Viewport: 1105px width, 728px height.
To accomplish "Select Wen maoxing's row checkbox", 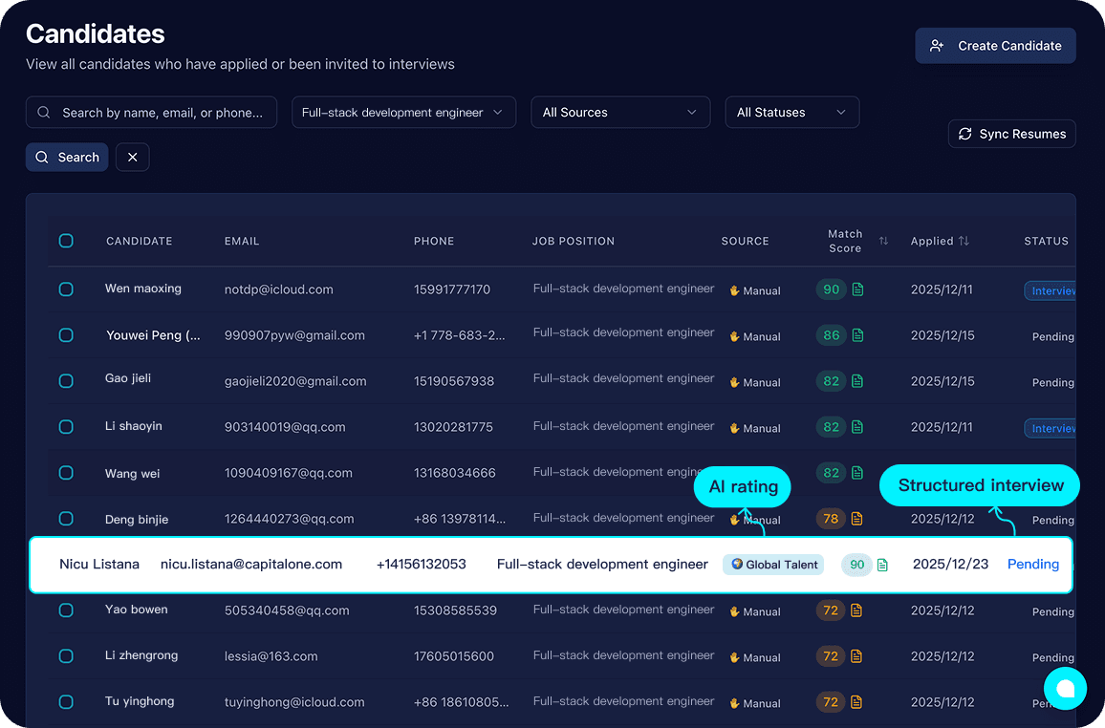I will point(66,289).
